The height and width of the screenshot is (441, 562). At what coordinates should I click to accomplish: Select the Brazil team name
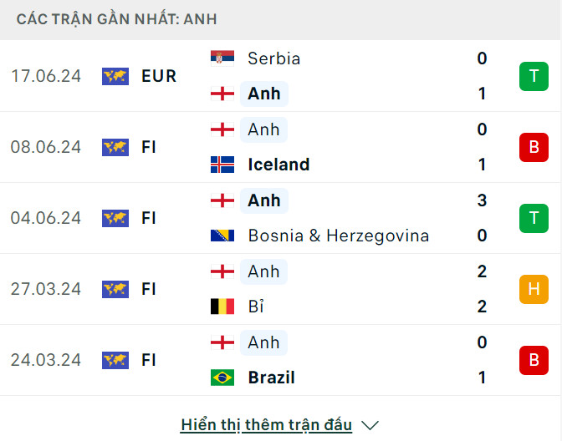(x=271, y=378)
